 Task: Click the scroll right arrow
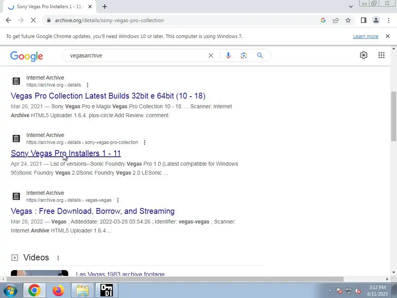click(x=387, y=279)
